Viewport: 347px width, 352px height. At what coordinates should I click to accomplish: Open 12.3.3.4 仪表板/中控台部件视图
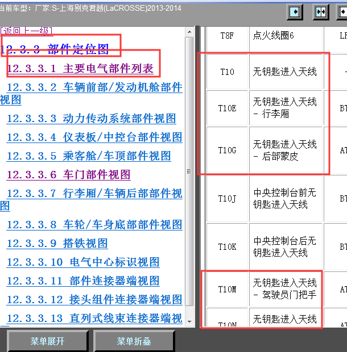94,137
